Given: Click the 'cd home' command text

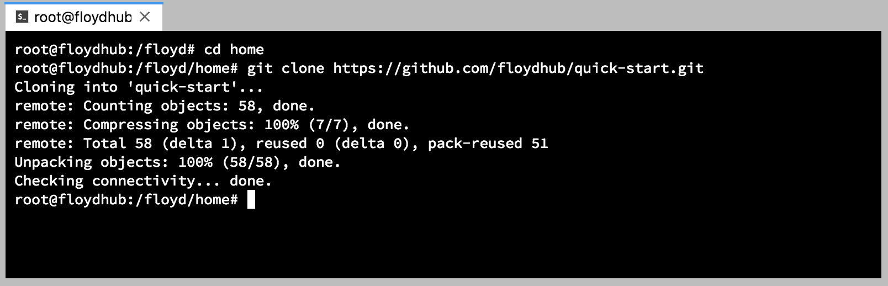Looking at the screenshot, I should pos(234,50).
